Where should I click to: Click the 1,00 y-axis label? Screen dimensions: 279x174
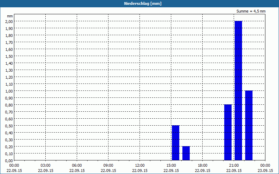[9, 91]
